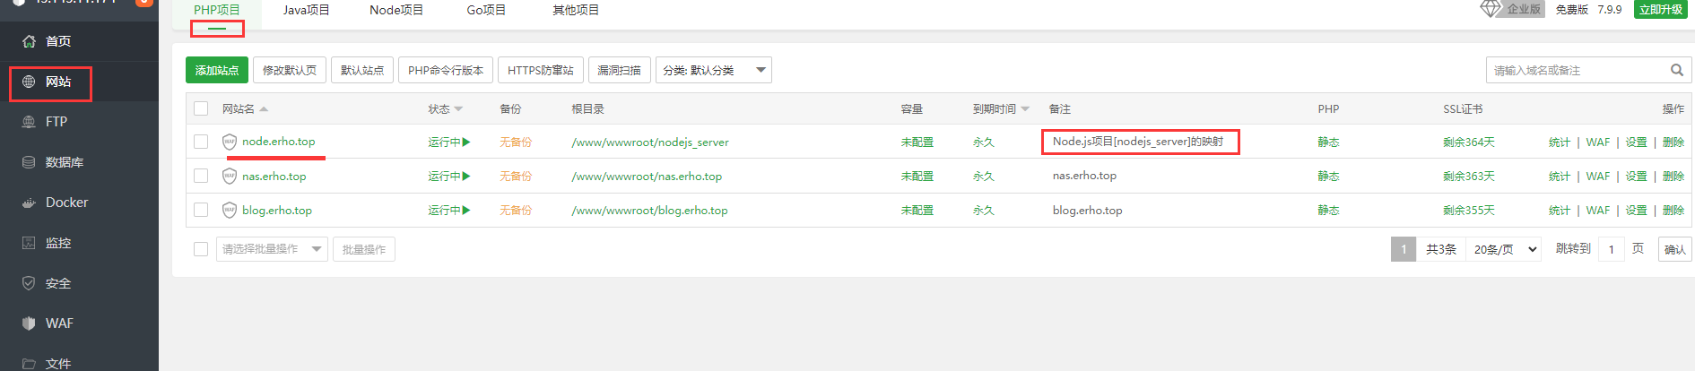Click the search magnifier icon

point(1676,70)
